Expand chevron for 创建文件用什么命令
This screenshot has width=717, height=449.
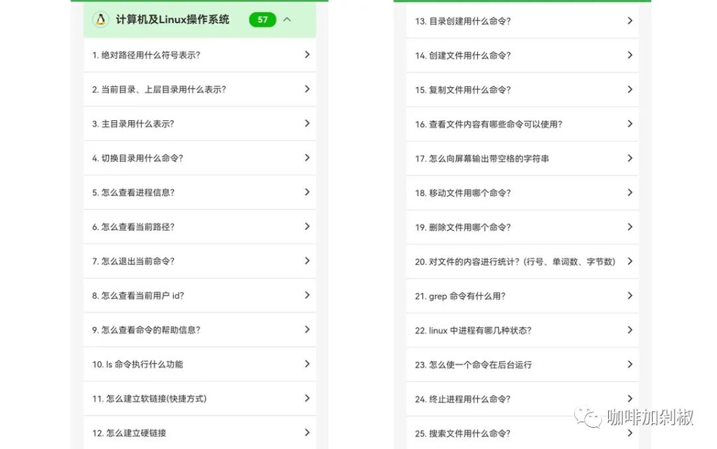[x=630, y=55]
